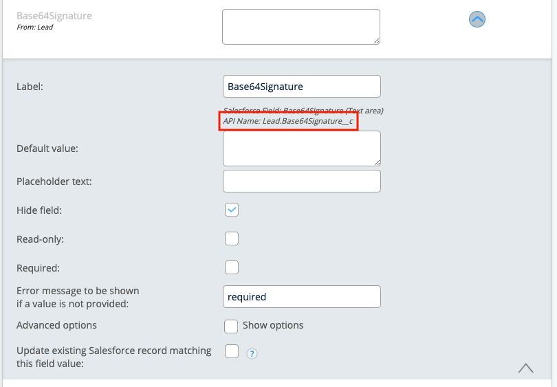
Task: Click the Placeholder text input
Action: point(301,181)
